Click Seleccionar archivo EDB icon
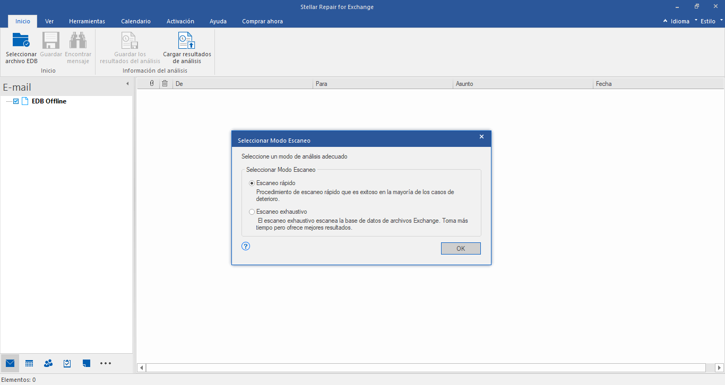The width and height of the screenshot is (725, 385). tap(21, 40)
